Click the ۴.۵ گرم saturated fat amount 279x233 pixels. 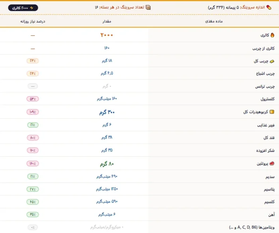[x=107, y=73]
